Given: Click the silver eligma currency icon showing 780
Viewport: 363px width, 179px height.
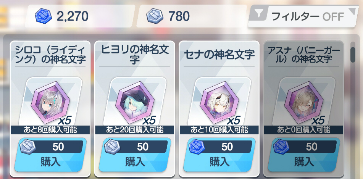Looking at the screenshot, I should point(154,16).
